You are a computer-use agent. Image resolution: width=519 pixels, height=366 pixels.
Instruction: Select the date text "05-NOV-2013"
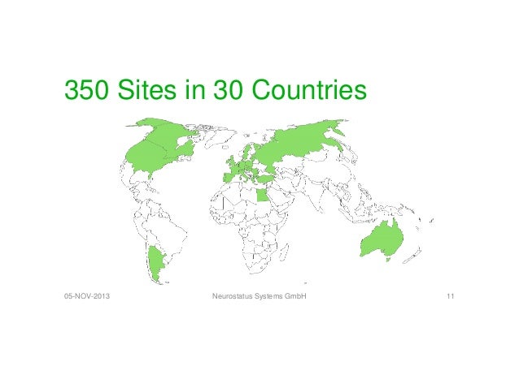(87, 296)
